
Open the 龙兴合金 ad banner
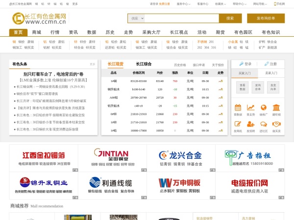[181, 158]
